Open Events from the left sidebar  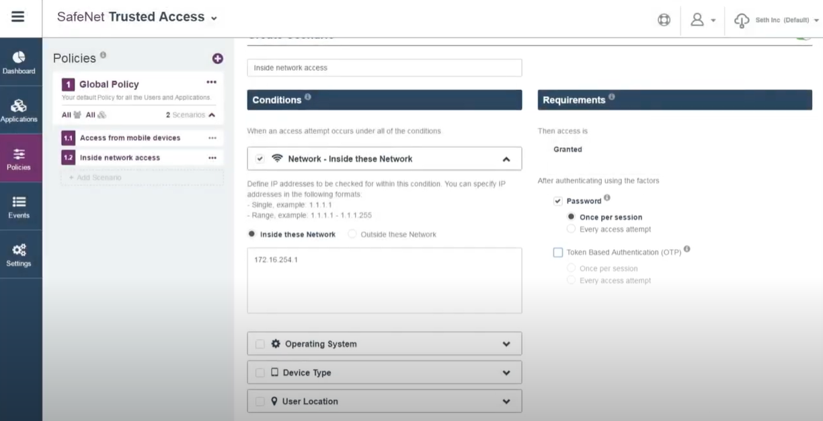tap(19, 205)
